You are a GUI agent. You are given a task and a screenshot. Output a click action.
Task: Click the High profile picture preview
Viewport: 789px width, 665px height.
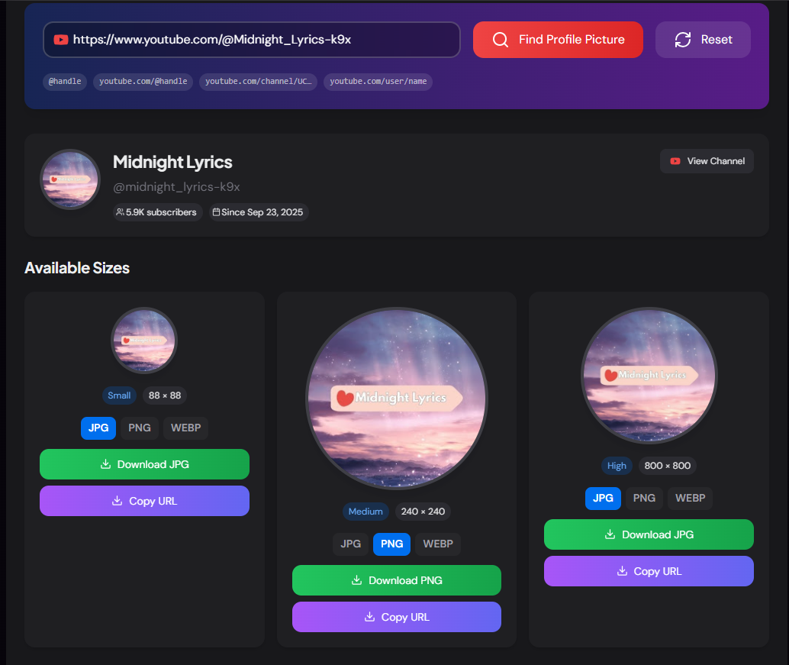(649, 376)
